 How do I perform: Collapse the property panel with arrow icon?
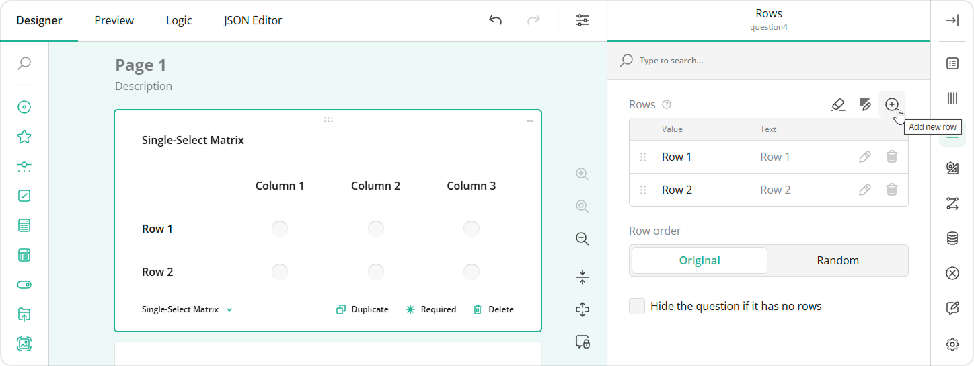pos(952,20)
